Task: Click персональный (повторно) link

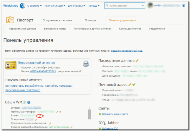Action: click(23, 90)
